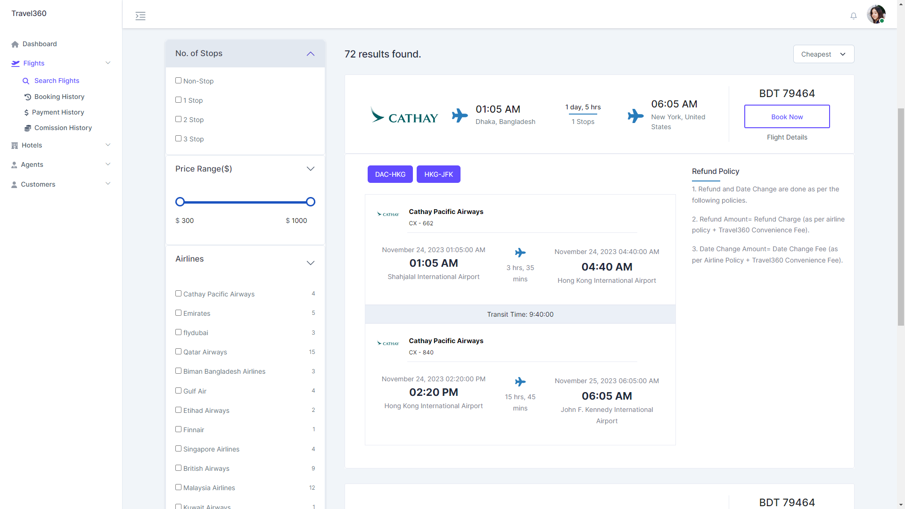This screenshot has height=509, width=905.
Task: Click the Flights plane icon in sidebar
Action: click(x=16, y=63)
